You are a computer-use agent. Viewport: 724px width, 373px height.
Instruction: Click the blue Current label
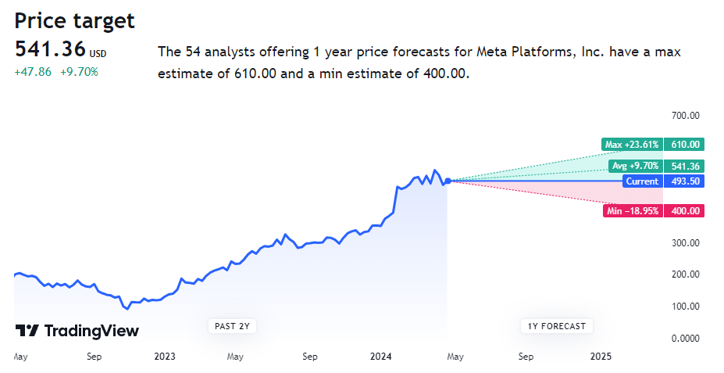tap(643, 181)
